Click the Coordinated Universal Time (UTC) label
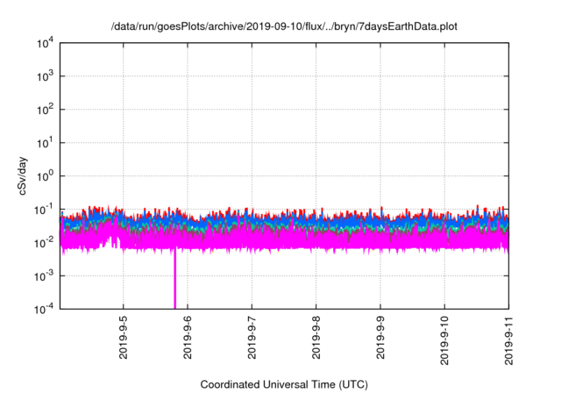561x393 pixels. (284, 384)
